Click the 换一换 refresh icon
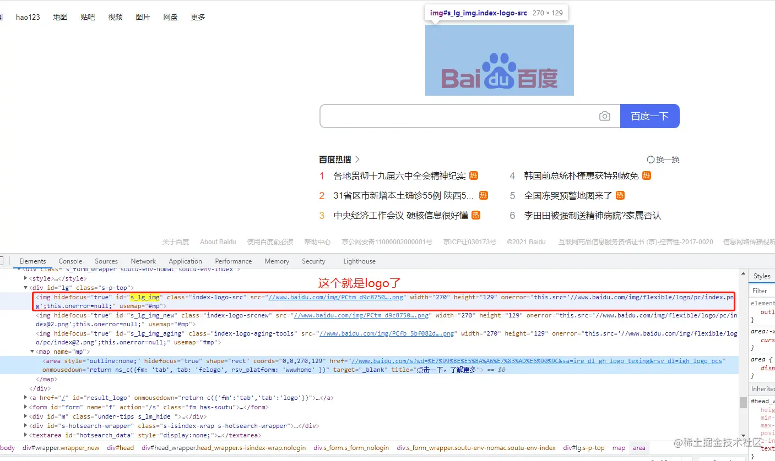 [x=651, y=160]
